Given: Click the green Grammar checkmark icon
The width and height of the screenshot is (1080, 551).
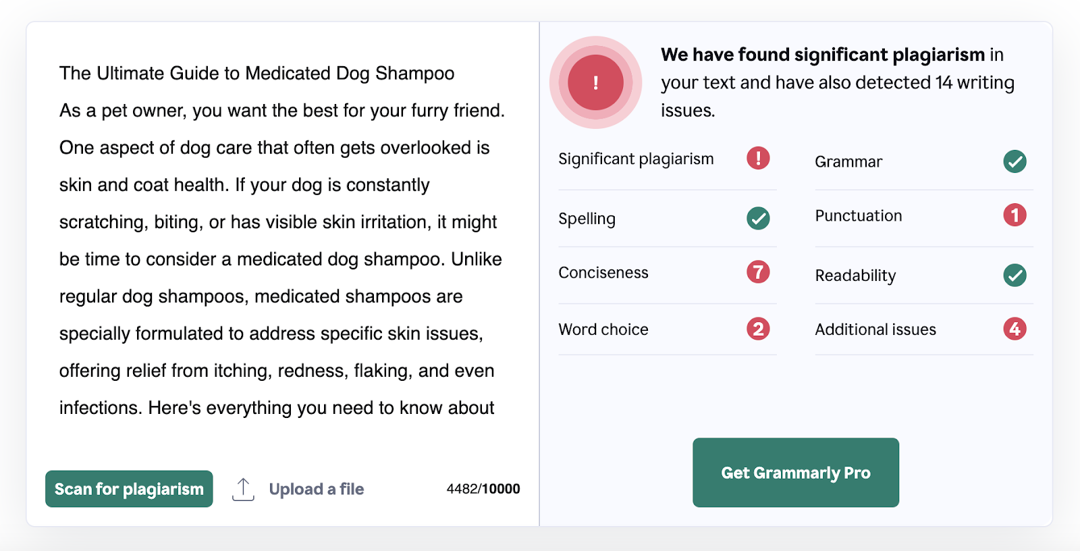Looking at the screenshot, I should (x=1014, y=161).
